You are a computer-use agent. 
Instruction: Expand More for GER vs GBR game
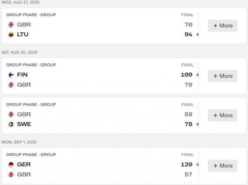[223, 166]
